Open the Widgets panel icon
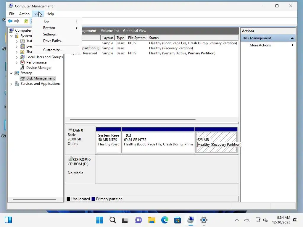Viewport: 303px width, 227px height. pyautogui.click(x=8, y=220)
